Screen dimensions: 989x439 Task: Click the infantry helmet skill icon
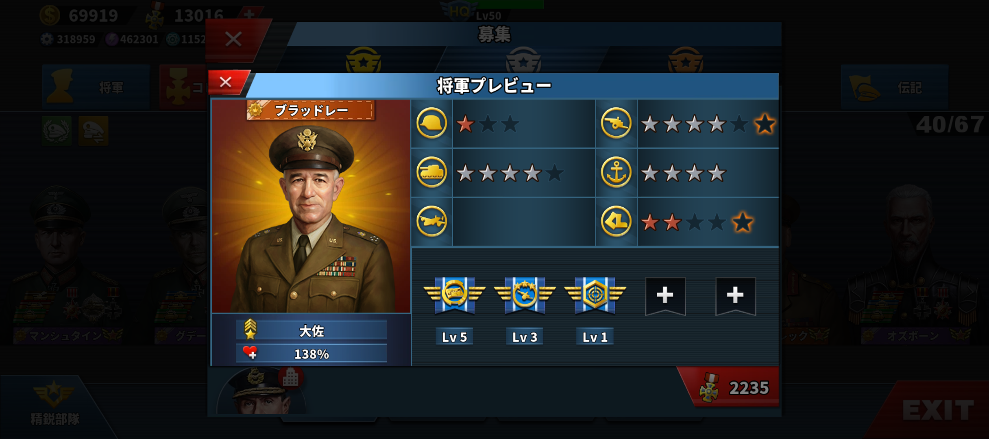click(x=431, y=123)
